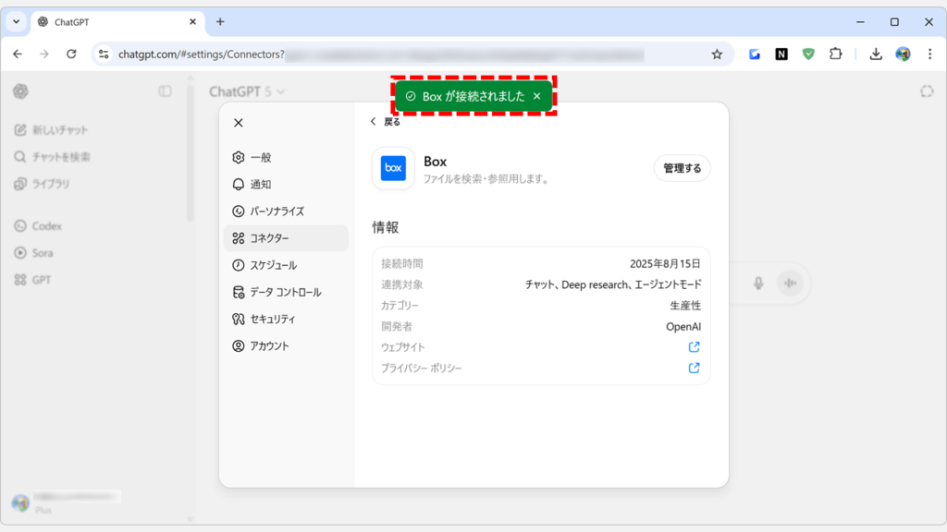Click the 情報 section heading
The height and width of the screenshot is (532, 947).
tap(386, 227)
